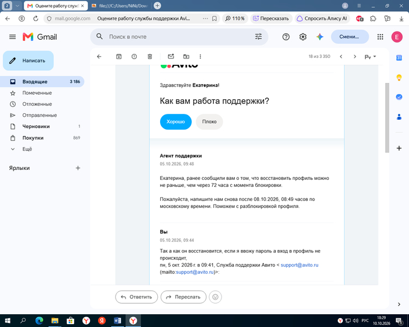Go to older email arrow
The height and width of the screenshot is (327, 409).
click(355, 57)
